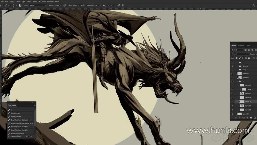Hide Layer 74 using its eye icon
Image resolution: width=257 pixels, height=145 pixels.
232,74
